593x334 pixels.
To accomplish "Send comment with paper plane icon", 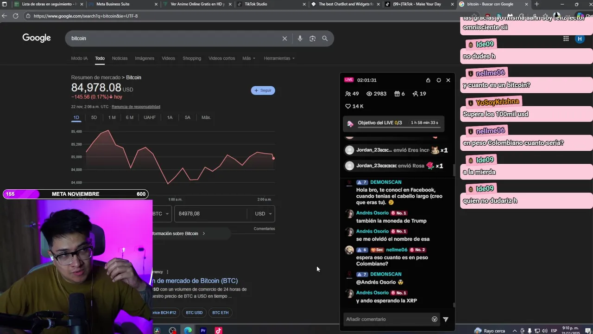I will 446,319.
